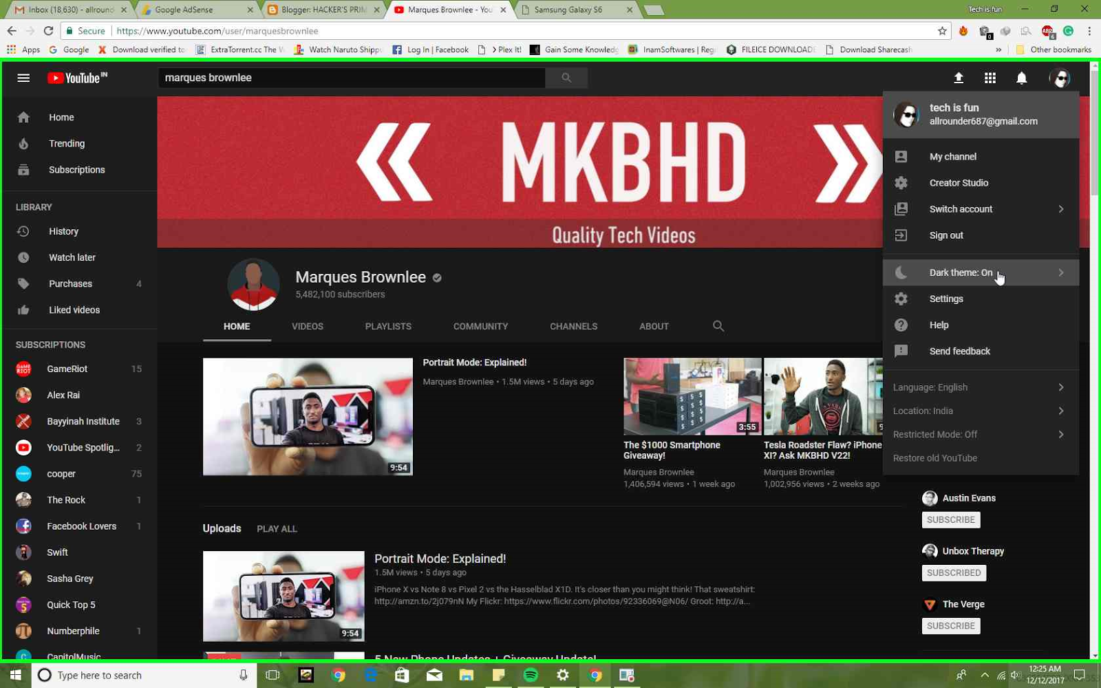Open Spotify from the taskbar

click(x=531, y=675)
